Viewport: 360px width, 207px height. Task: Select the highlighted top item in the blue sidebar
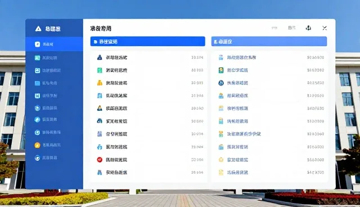[54, 44]
